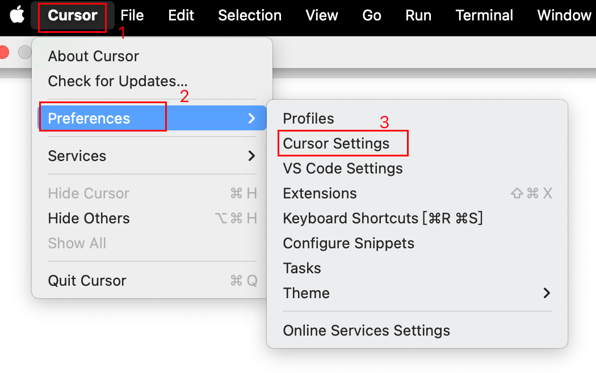Open the Go menu
The image size is (596, 373).
pyautogui.click(x=372, y=15)
